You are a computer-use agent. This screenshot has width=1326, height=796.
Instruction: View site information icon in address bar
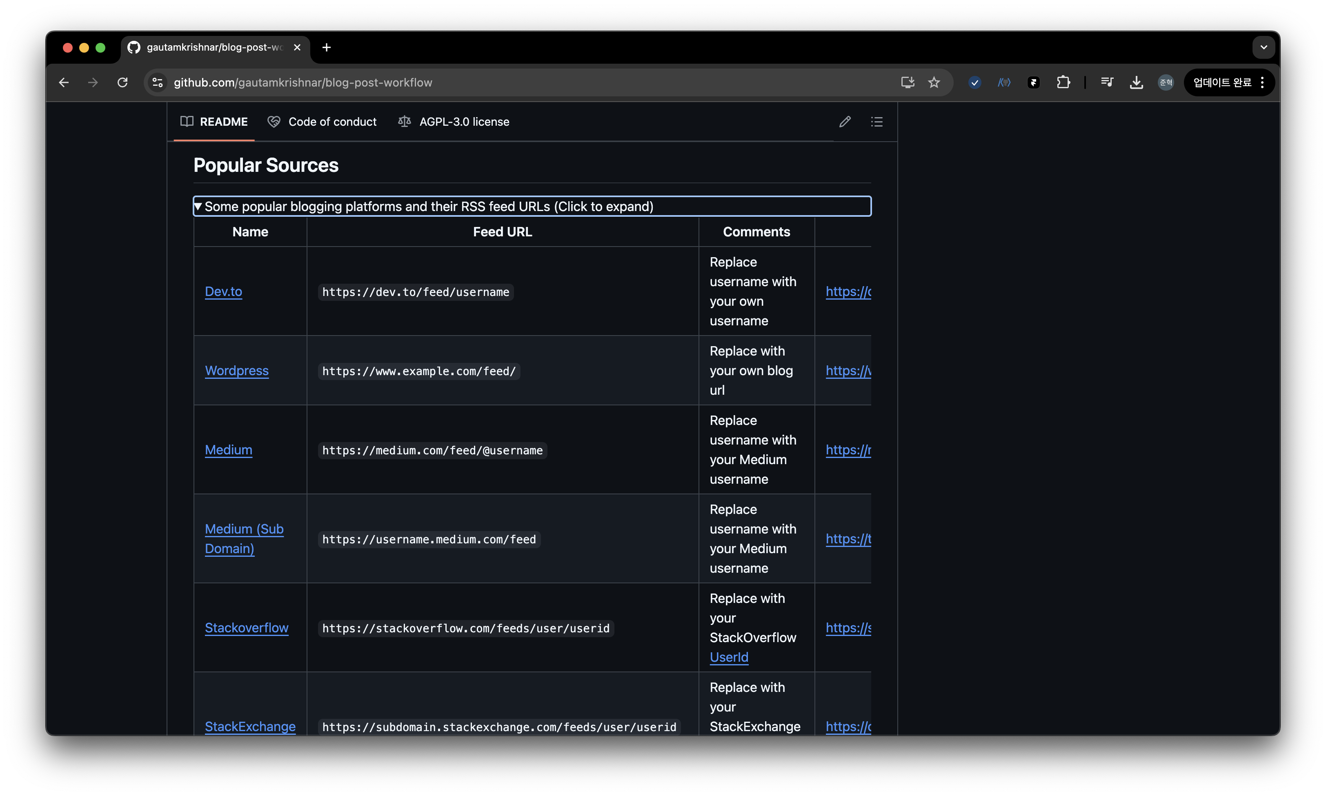pyautogui.click(x=158, y=82)
